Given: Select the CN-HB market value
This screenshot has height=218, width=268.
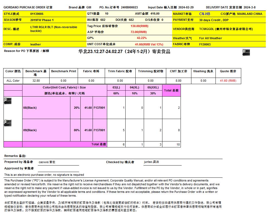Looking at the screenshot, I should coord(204,14).
